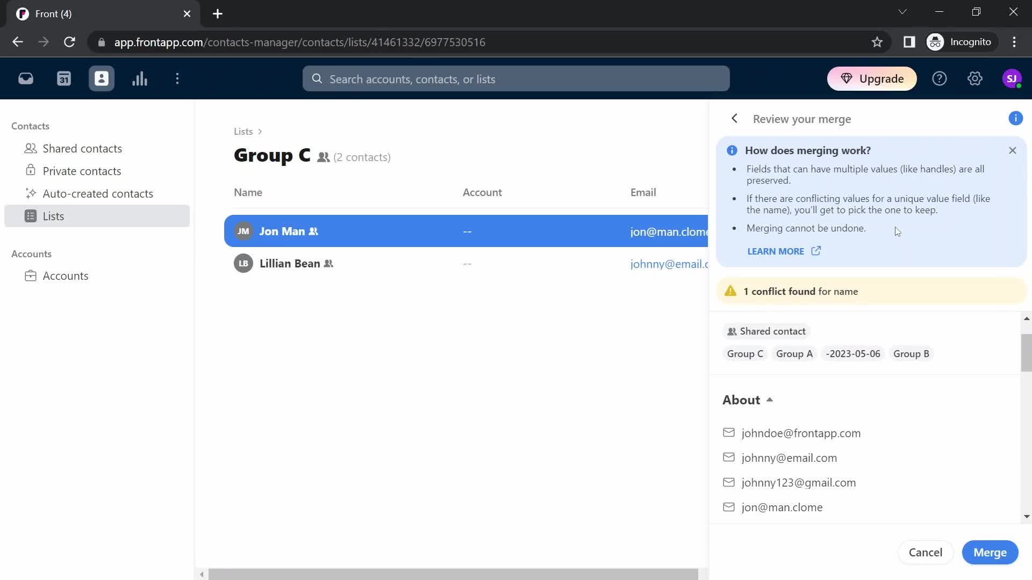Click the help question mark icon
This screenshot has height=580, width=1032.
(x=940, y=78)
